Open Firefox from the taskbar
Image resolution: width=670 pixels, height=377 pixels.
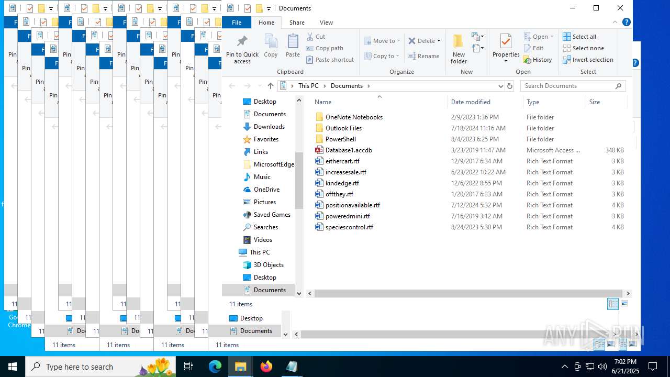(266, 367)
